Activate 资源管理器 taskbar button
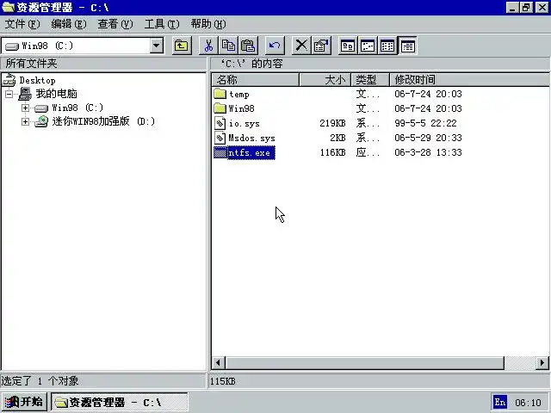 120,402
